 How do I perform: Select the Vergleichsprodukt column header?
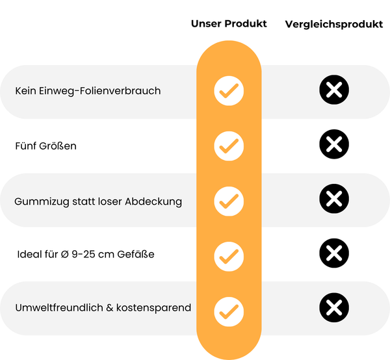333,25
